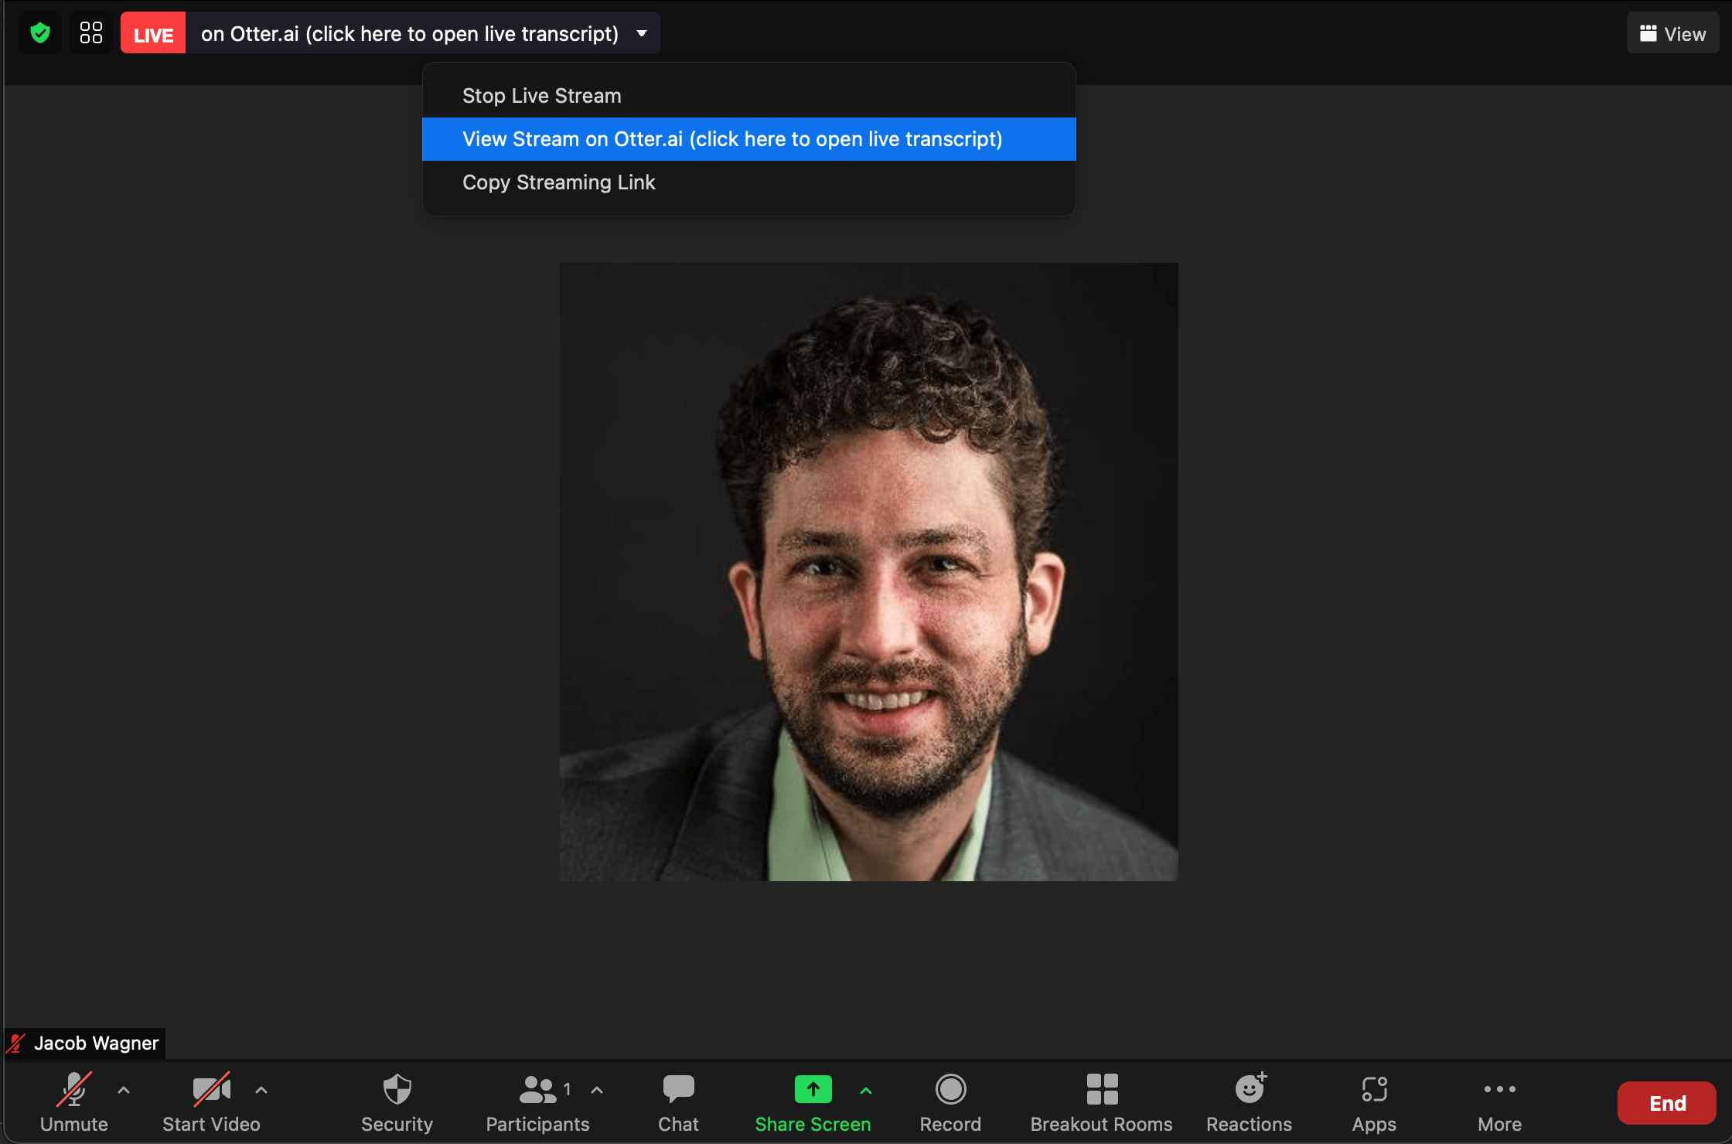Click the red End meeting button
The height and width of the screenshot is (1144, 1732).
pos(1667,1103)
